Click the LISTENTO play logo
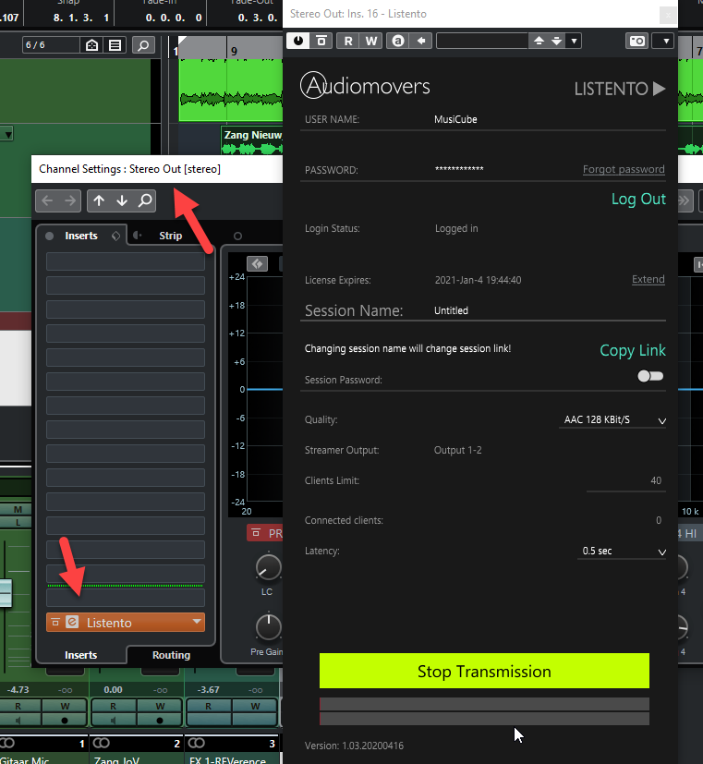Screen dimensions: 703x764 [619, 89]
